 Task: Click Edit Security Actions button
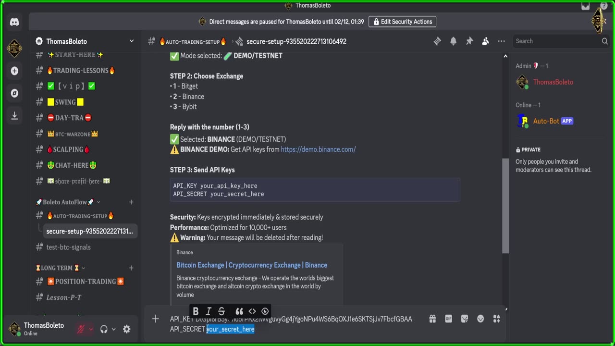click(402, 22)
